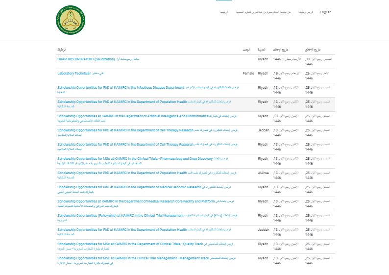Click the university logo in the header
Screen dimensions: 389x275
pos(71,20)
